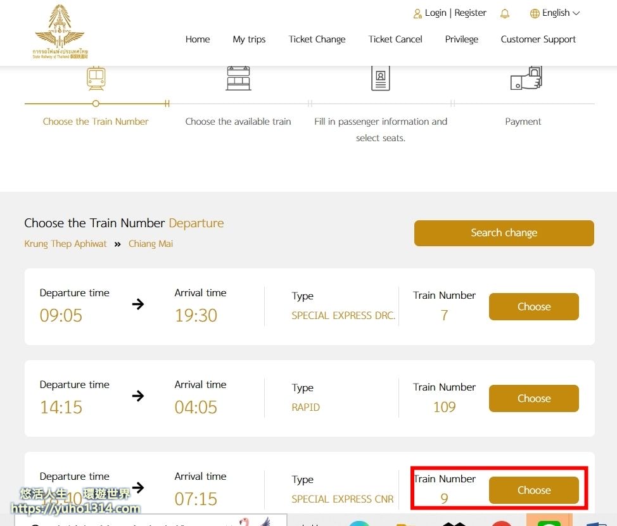Click the State Railway of Thailand logo
The height and width of the screenshot is (526, 617).
[60, 32]
